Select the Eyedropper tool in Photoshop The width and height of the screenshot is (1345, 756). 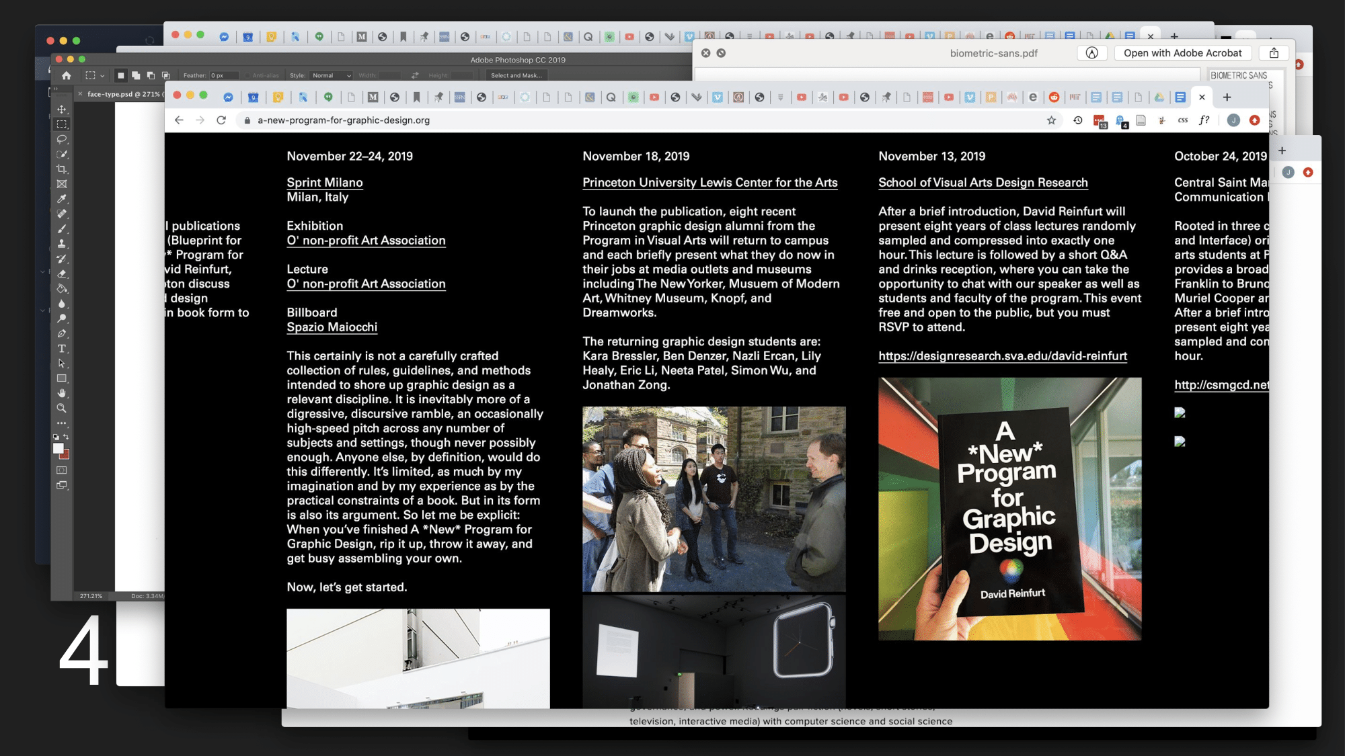[62, 199]
